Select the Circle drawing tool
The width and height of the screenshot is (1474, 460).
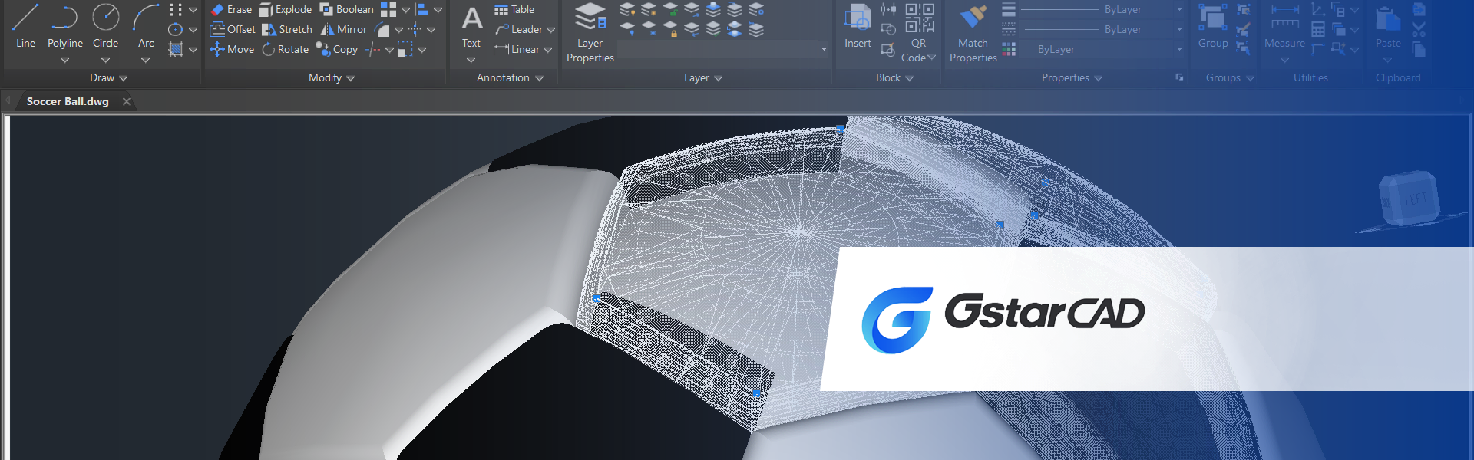[x=105, y=26]
